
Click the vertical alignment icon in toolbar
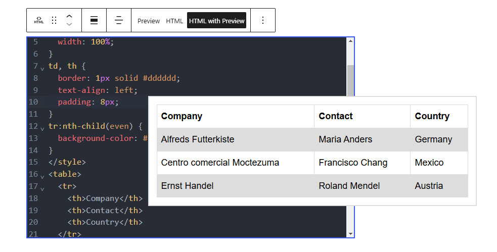[x=119, y=20]
